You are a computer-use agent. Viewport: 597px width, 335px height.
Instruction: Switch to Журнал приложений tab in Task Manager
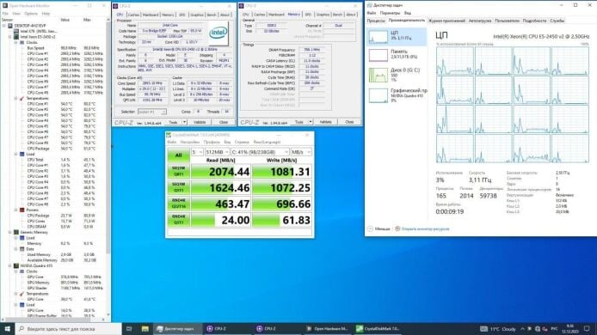(x=446, y=21)
